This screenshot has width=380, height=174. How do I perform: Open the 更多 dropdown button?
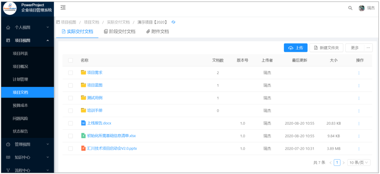[x=355, y=48]
